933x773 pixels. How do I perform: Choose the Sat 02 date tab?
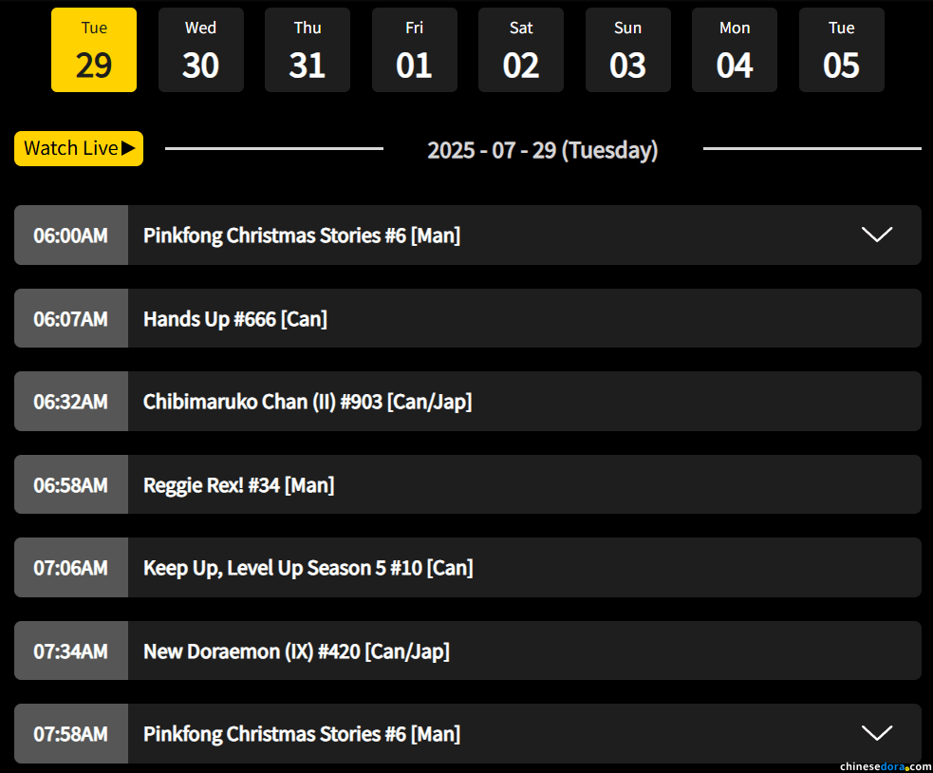tap(521, 50)
